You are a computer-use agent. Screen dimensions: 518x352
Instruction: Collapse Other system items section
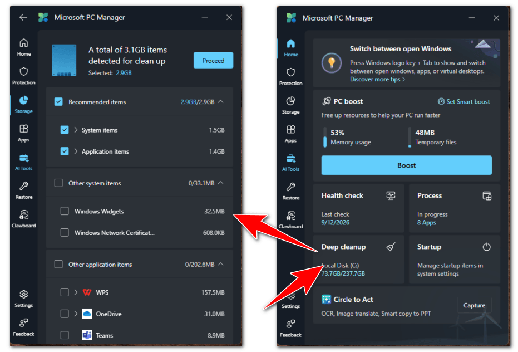tap(221, 183)
